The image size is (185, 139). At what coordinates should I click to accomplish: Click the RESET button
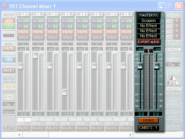coord(9,71)
